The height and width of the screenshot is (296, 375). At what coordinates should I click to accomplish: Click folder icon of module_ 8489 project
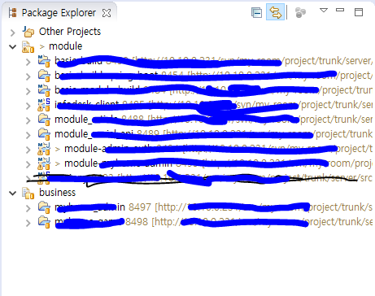click(x=44, y=134)
